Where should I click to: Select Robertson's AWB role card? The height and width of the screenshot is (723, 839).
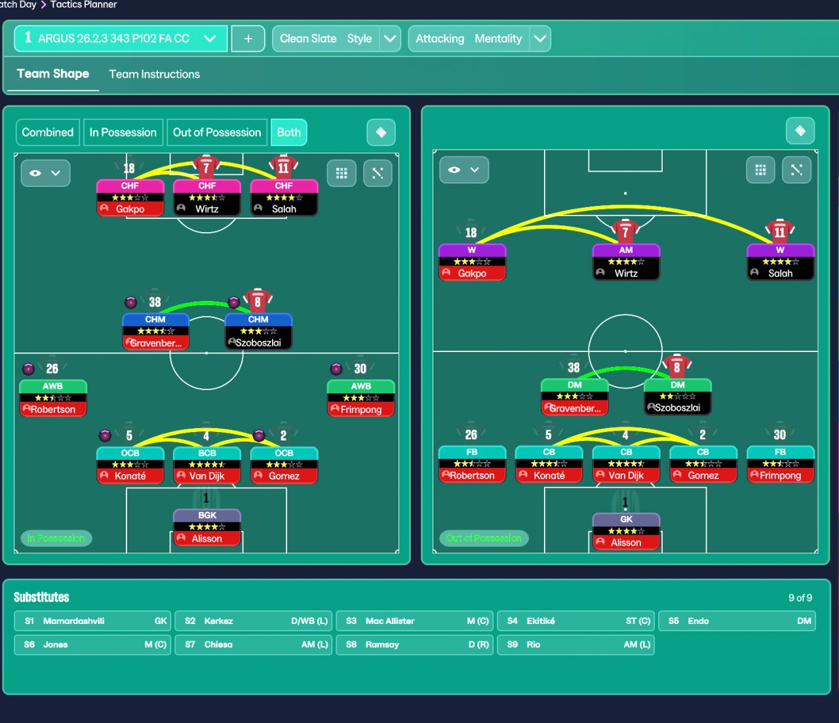pyautogui.click(x=53, y=399)
